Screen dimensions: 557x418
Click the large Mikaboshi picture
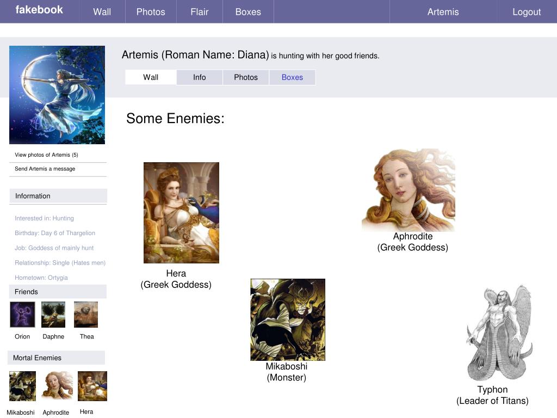click(x=288, y=319)
